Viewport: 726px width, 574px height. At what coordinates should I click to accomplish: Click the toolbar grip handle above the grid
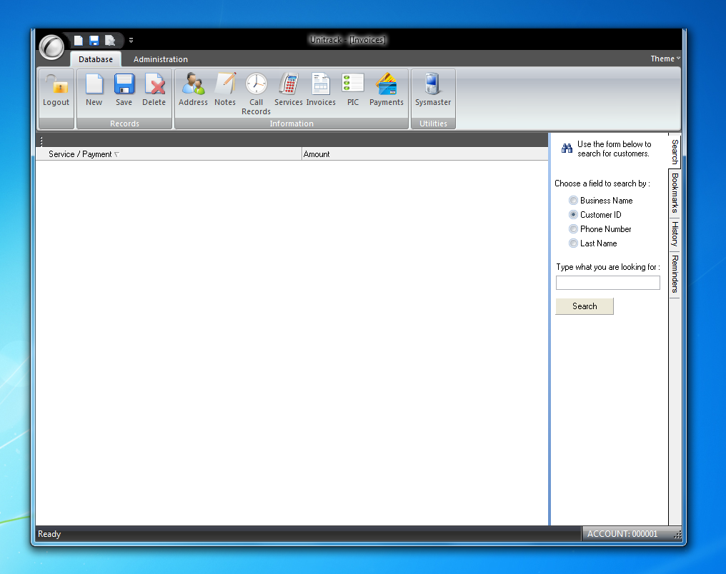41,141
